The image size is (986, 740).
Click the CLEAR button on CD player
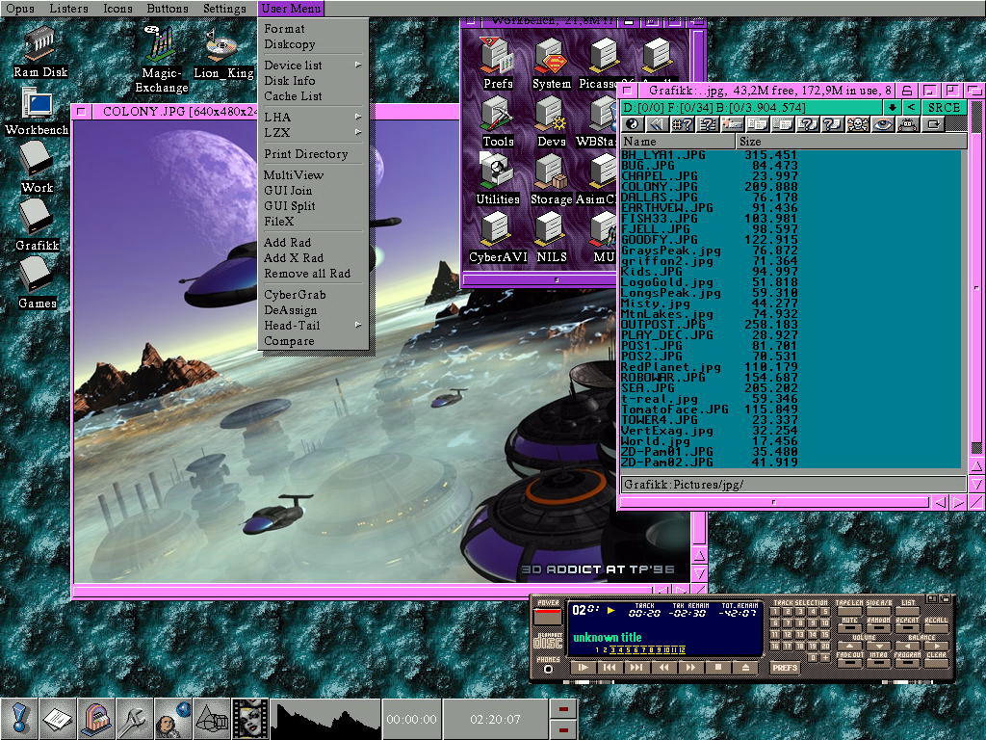936,663
